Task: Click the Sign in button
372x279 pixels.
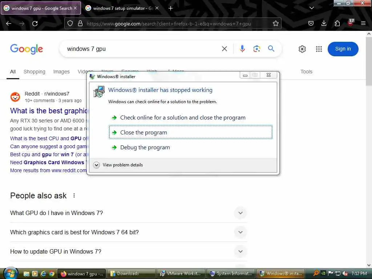Action: coord(343,49)
